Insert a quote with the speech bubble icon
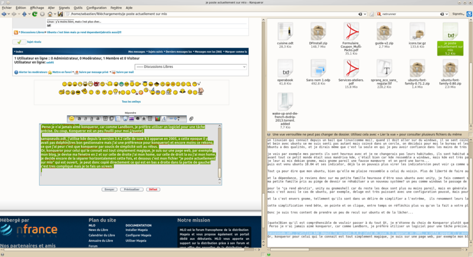This screenshot has width=473, height=257. point(138,119)
